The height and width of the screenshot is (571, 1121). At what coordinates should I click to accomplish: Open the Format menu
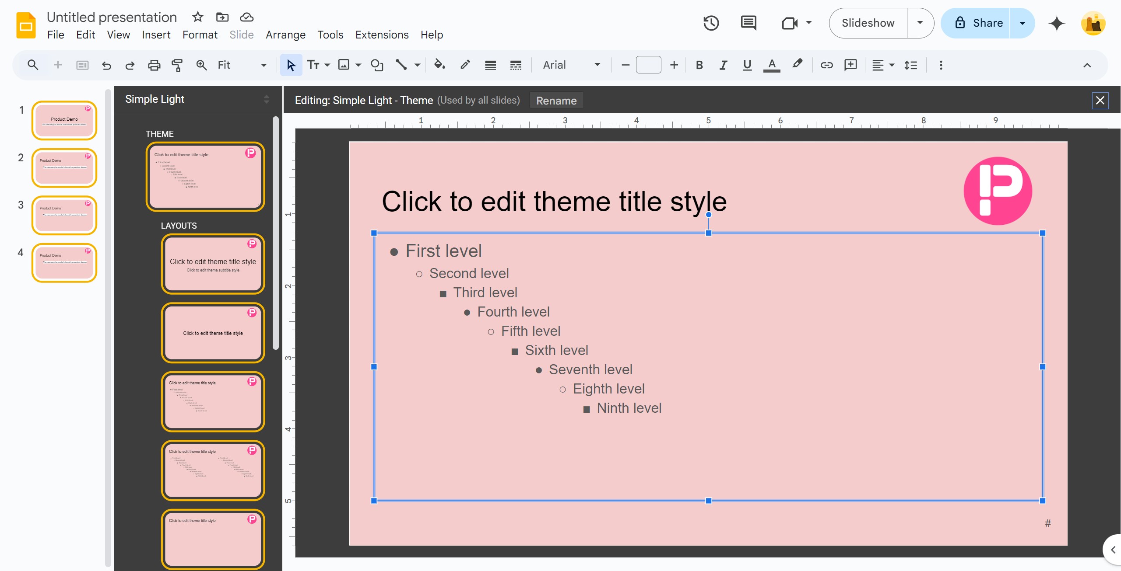pos(200,35)
